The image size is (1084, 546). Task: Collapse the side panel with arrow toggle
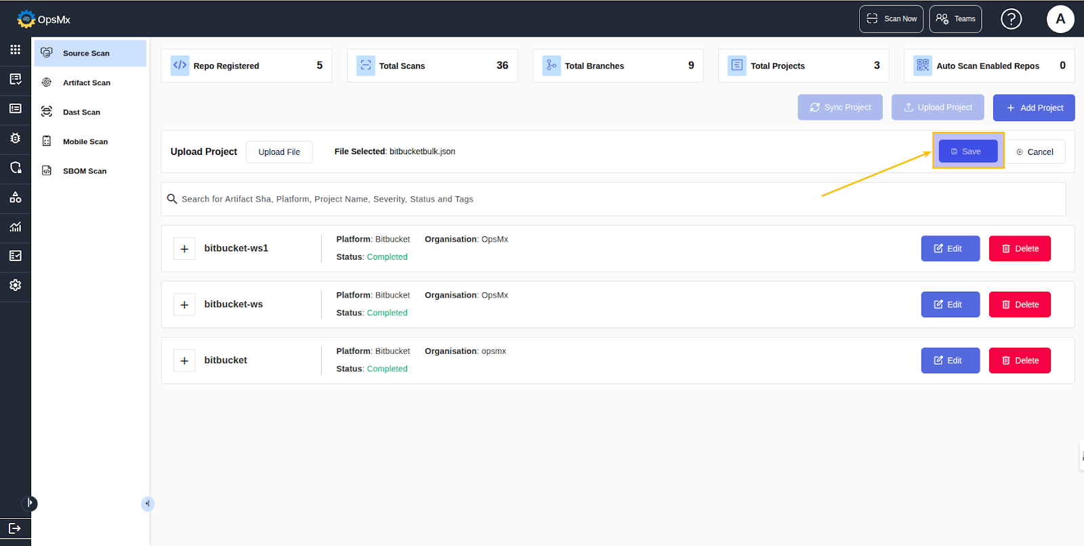[x=147, y=503]
